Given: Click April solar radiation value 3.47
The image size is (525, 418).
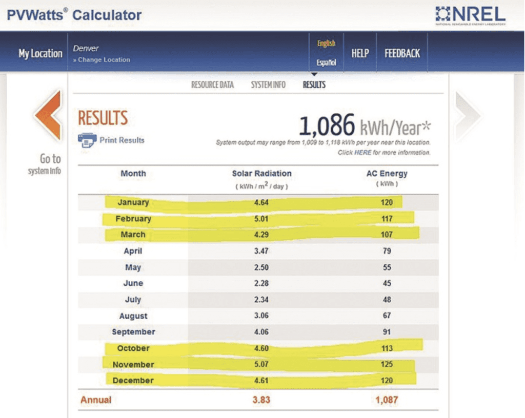Looking at the screenshot, I should [261, 251].
